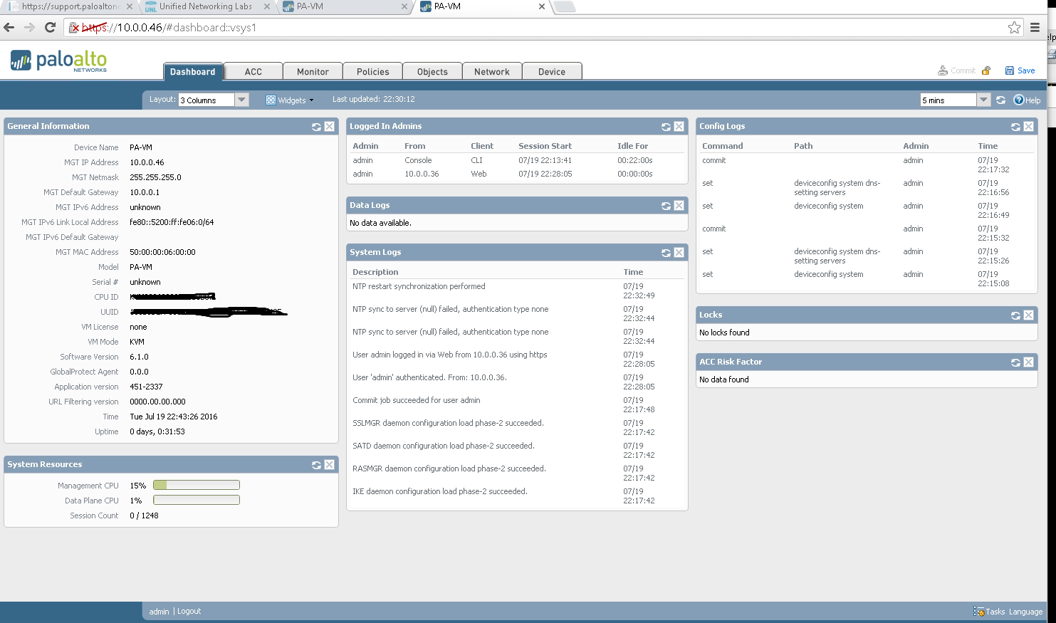Screen dimensions: 1056x623
Task: Save the configuration
Action: tap(1020, 70)
